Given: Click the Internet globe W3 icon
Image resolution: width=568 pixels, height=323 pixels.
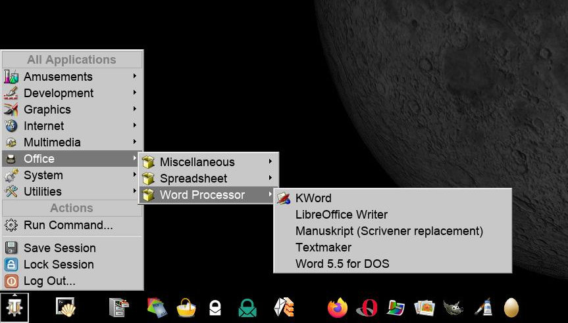Looking at the screenshot, I should point(11,126).
